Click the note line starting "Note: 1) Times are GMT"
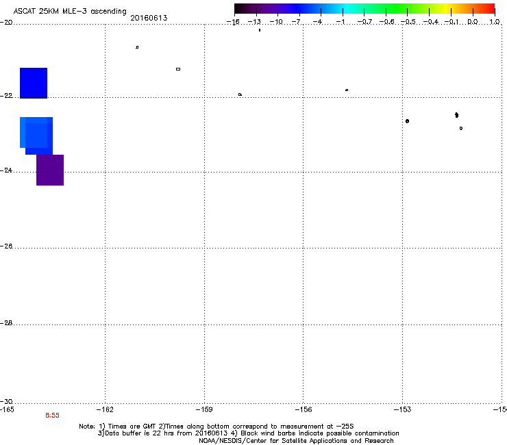 pos(217,427)
